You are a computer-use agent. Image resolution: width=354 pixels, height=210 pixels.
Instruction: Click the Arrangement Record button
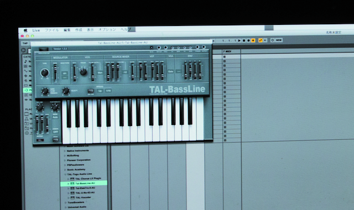pos(248,40)
